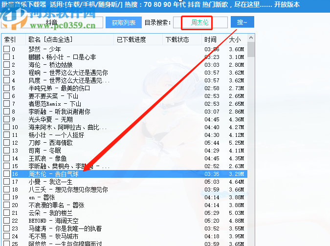This screenshot has height=246, width=330.
Task: Click the 获取列表 button
Action: 124,22
